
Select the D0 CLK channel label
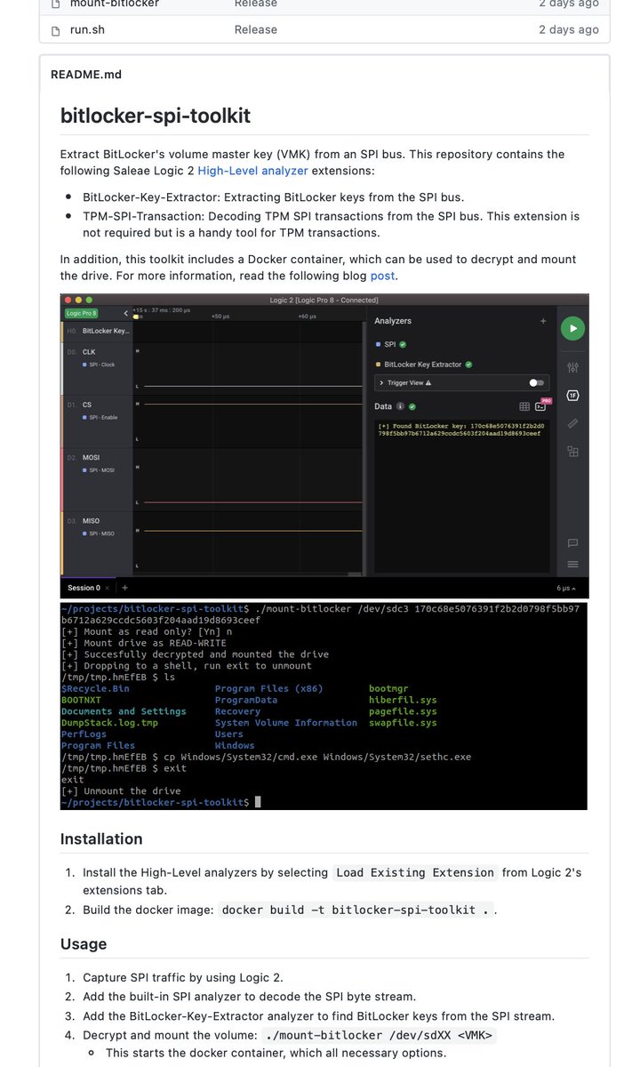89,352
